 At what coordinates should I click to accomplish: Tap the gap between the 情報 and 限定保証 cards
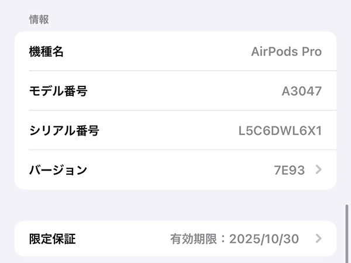coord(175,205)
